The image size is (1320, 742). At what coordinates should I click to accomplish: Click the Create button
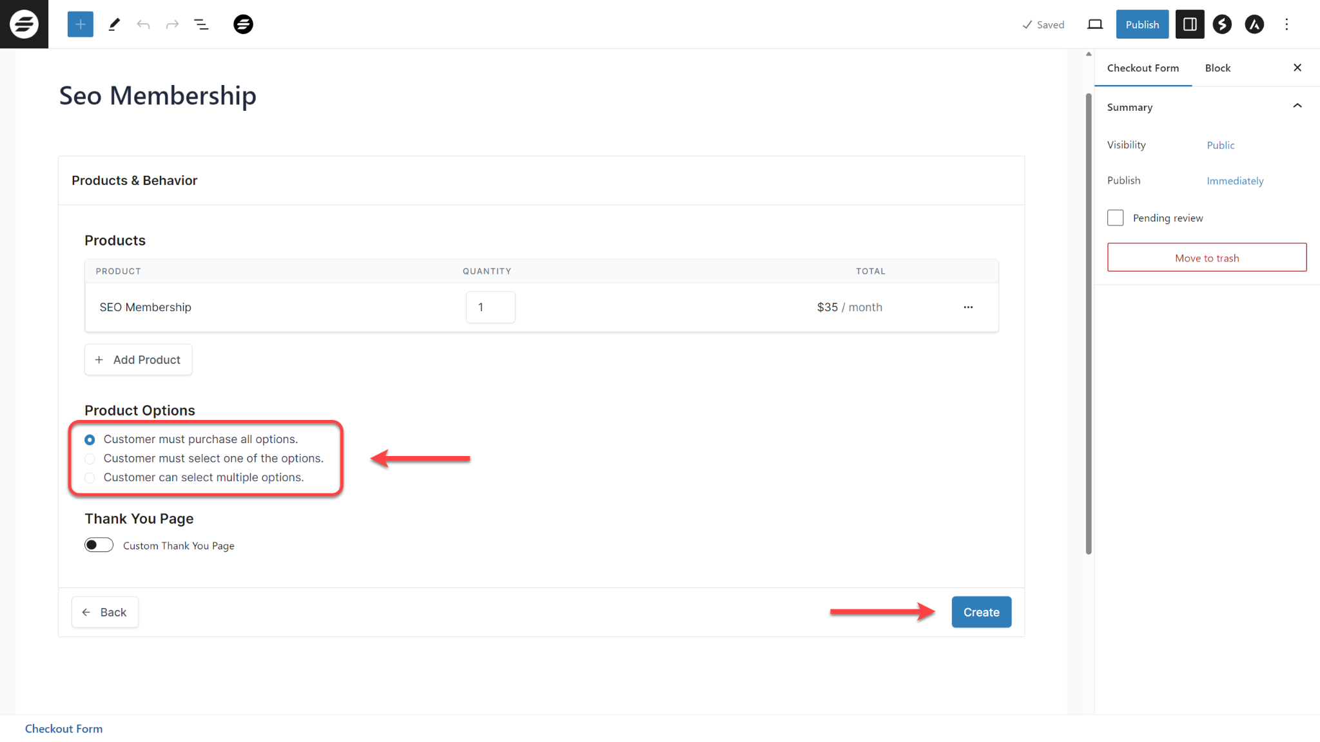click(x=981, y=611)
